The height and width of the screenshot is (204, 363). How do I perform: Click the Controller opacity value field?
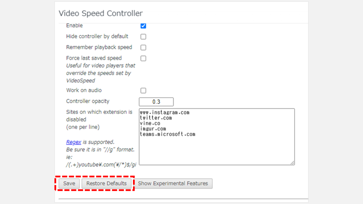pyautogui.click(x=156, y=102)
